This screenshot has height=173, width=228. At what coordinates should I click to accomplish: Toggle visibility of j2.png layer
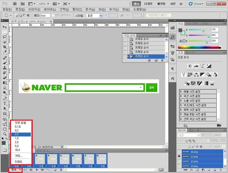click(179, 161)
